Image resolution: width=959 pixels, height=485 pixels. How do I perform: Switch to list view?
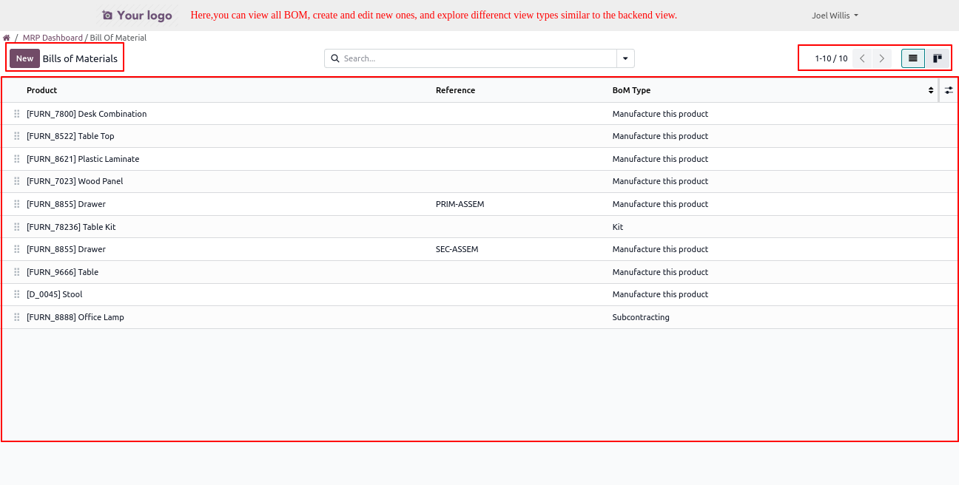coord(912,58)
